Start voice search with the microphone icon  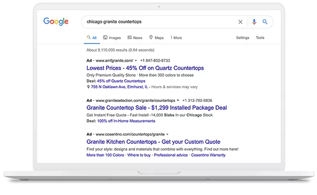pyautogui.click(x=254, y=22)
